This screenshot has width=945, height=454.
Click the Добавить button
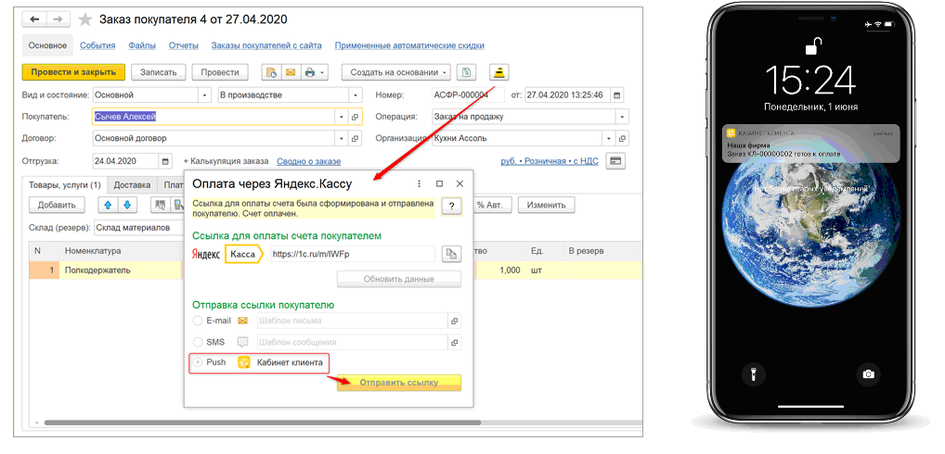[57, 205]
